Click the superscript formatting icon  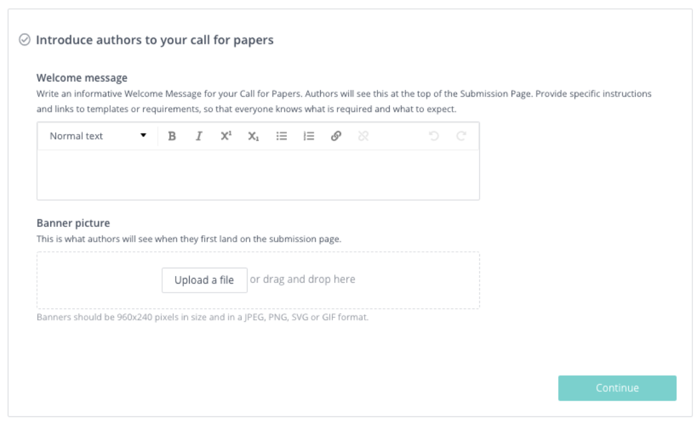point(227,135)
